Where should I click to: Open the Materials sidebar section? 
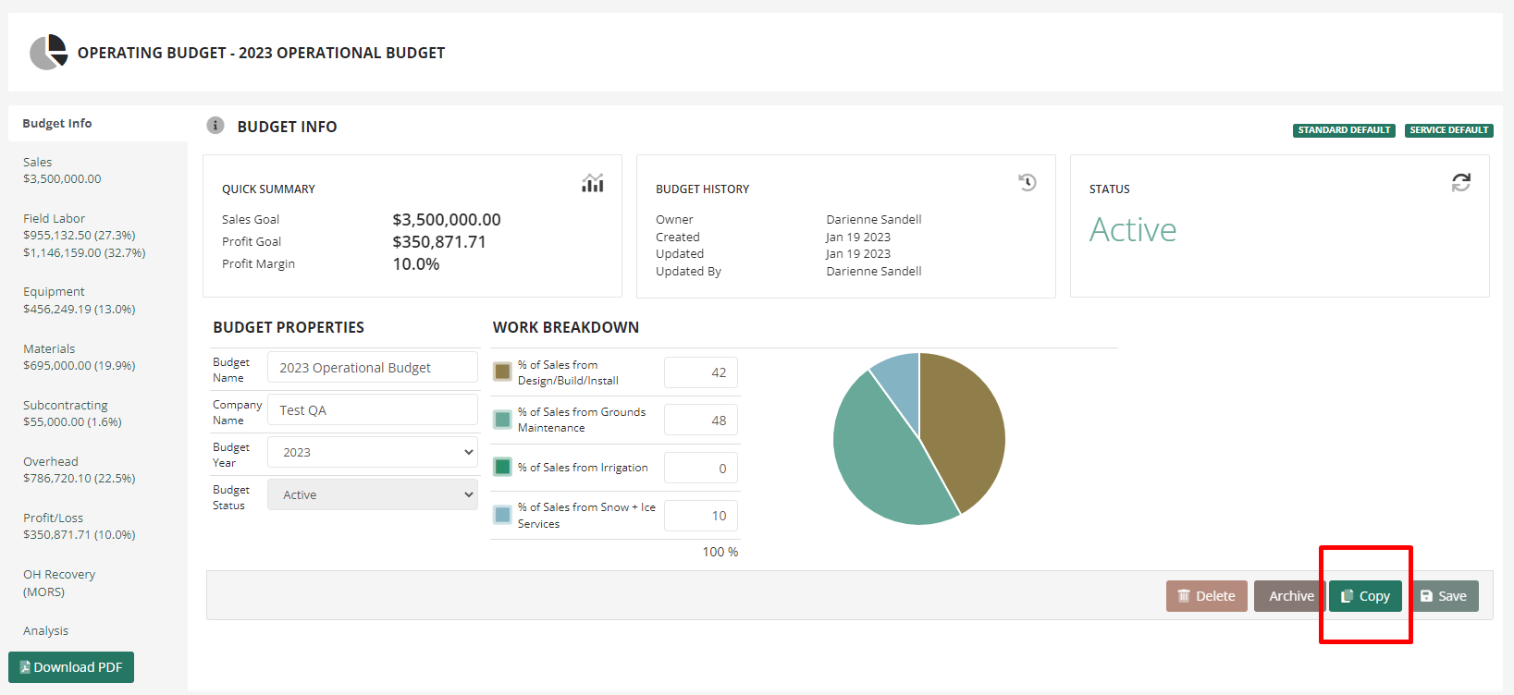(79, 357)
